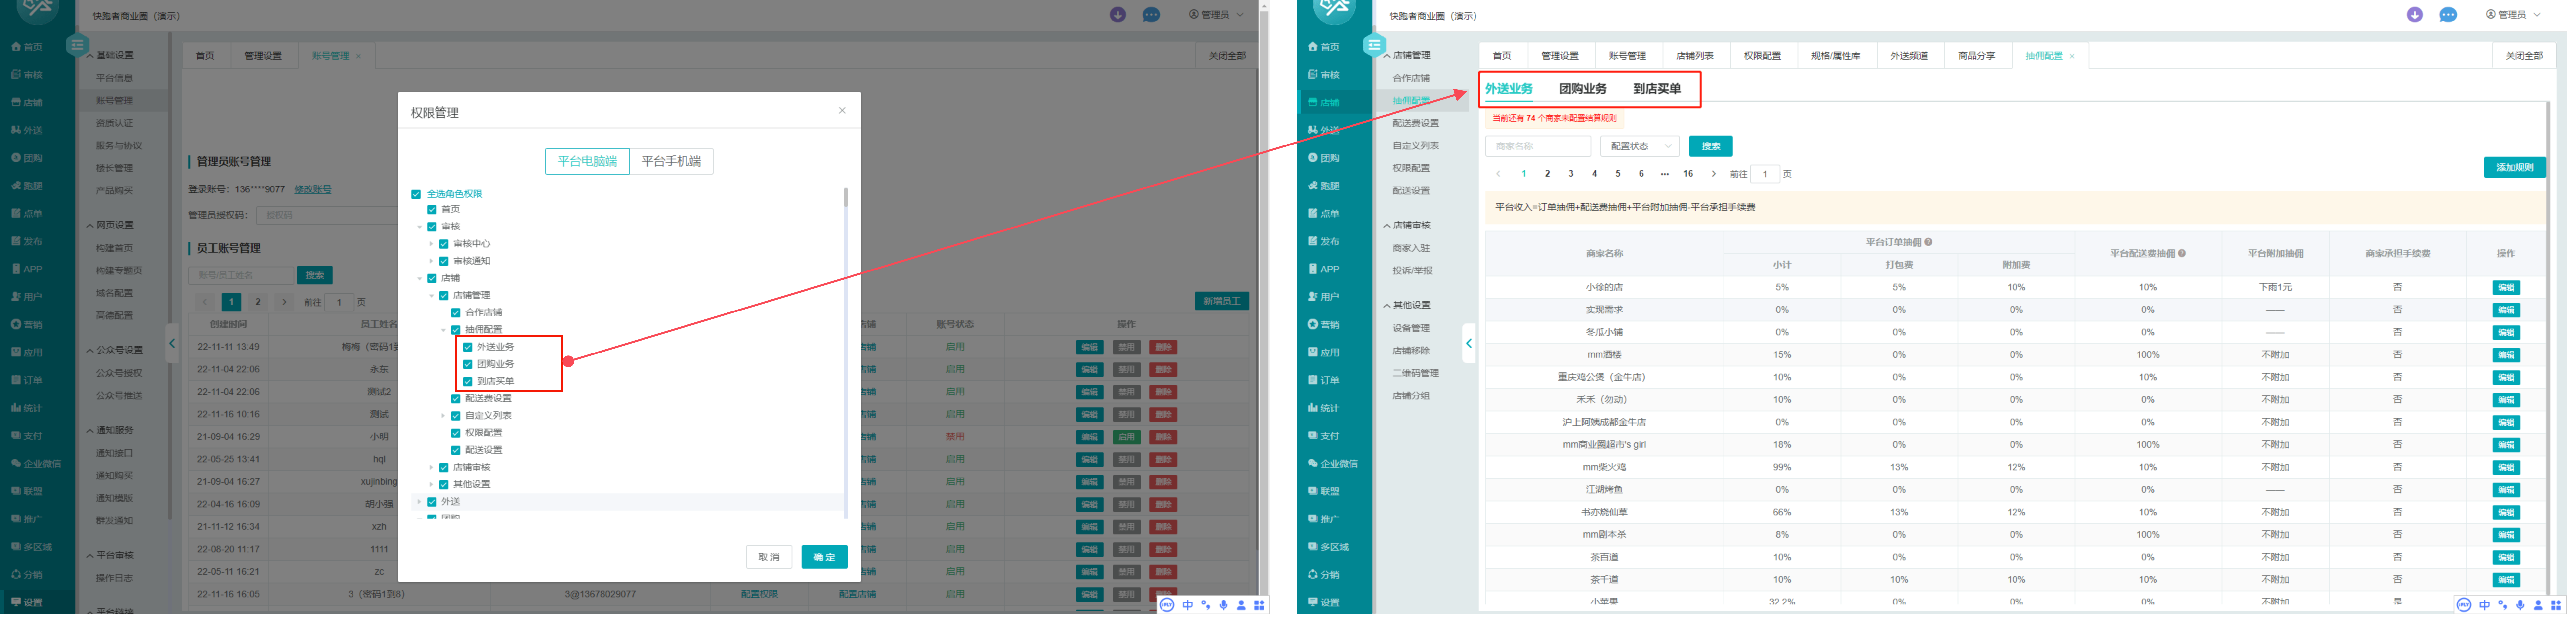The width and height of the screenshot is (2576, 623).
Task: Toggle the 配送设置 permission checkbox
Action: tap(456, 450)
